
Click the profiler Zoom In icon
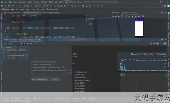pyautogui.click(x=154, y=44)
